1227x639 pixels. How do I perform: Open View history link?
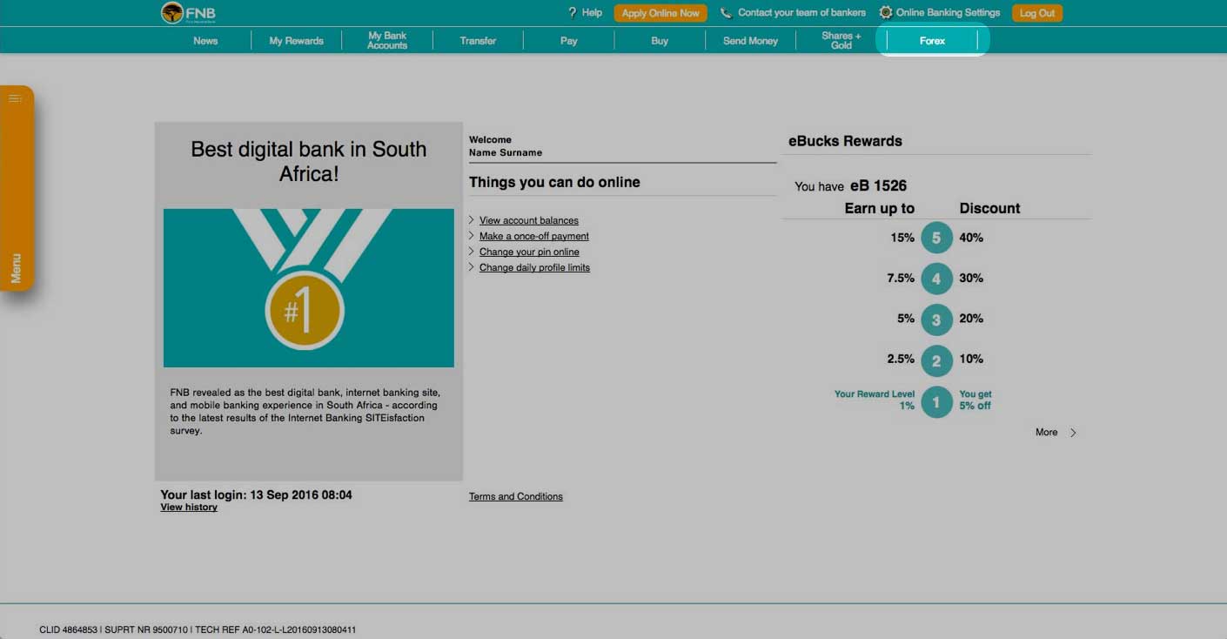point(189,508)
